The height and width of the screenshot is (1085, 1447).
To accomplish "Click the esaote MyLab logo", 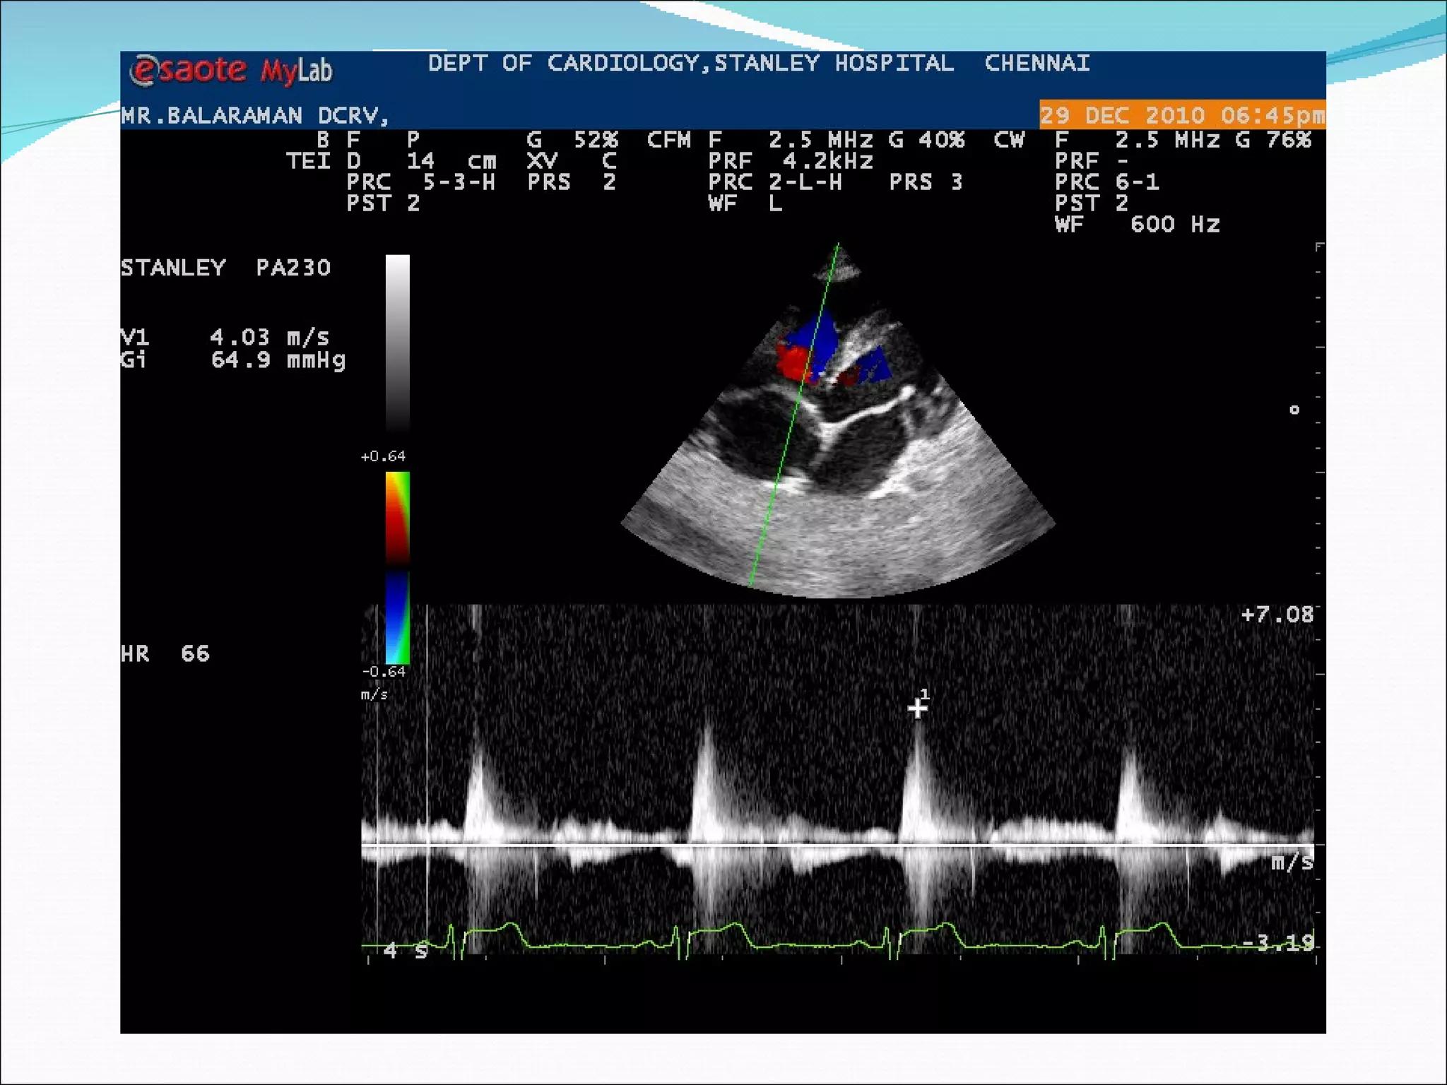I will click(x=230, y=71).
